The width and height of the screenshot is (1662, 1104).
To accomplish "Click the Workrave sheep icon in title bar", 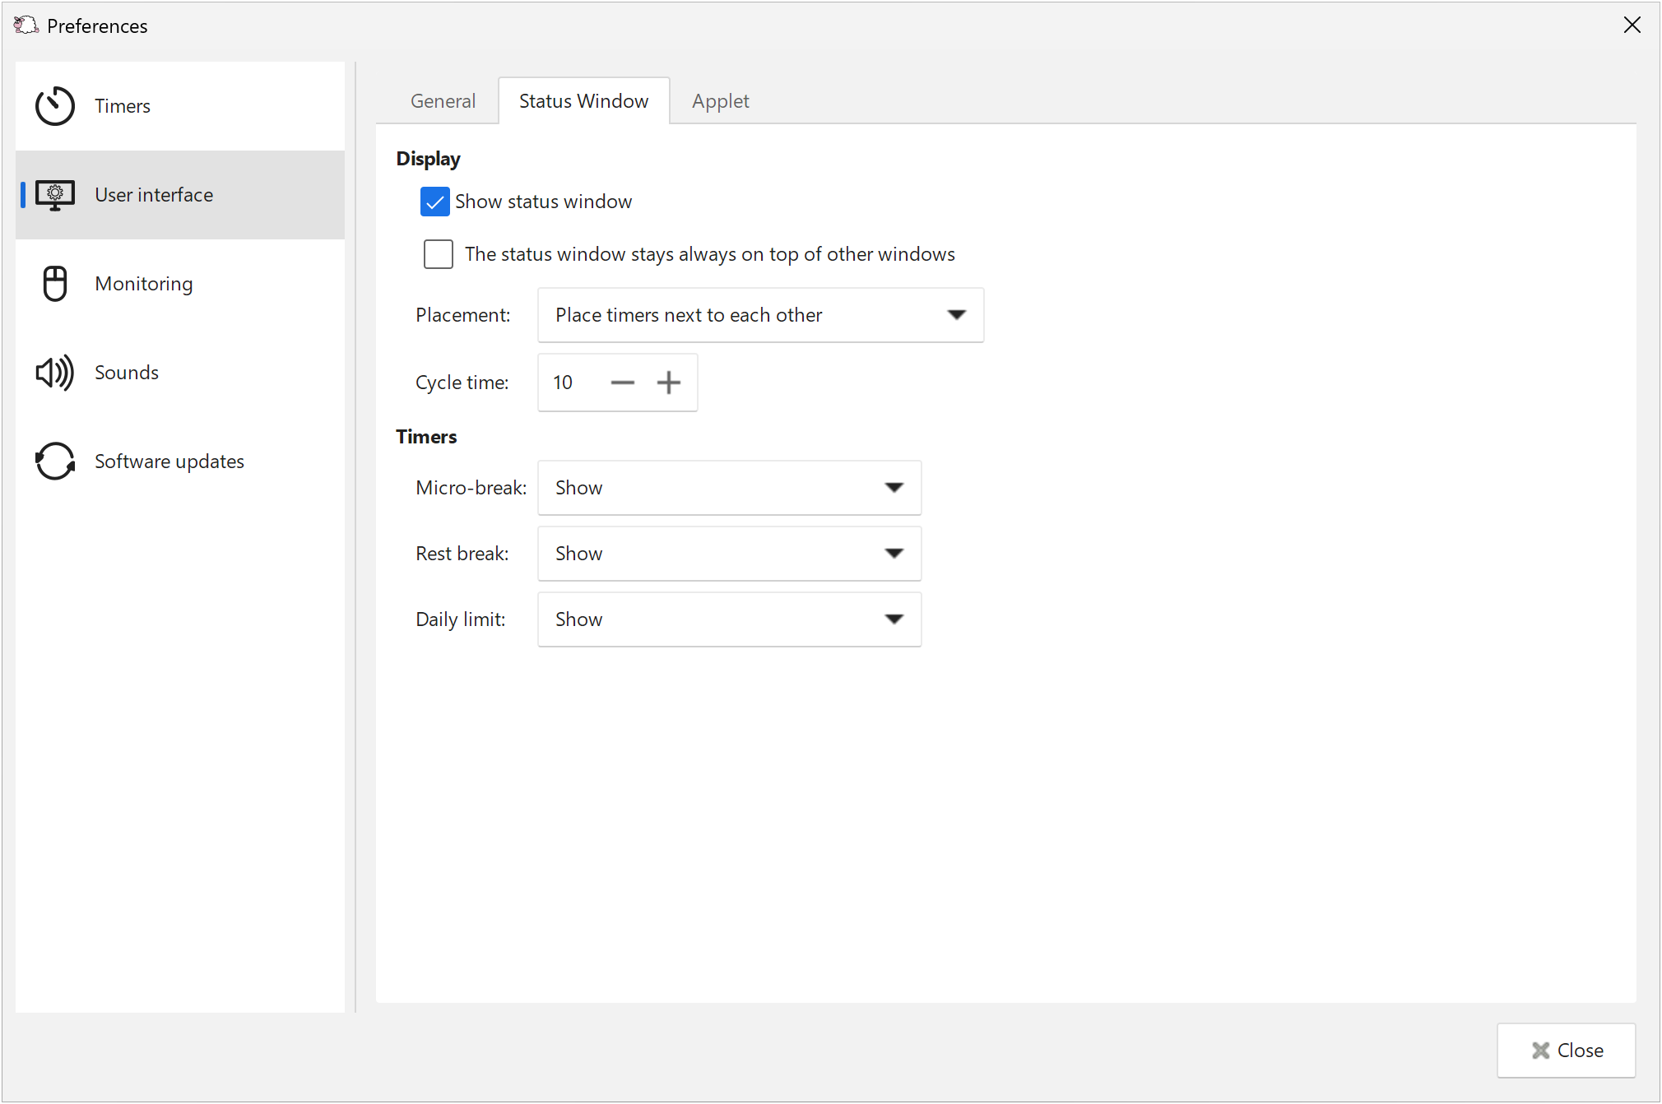I will (26, 26).
